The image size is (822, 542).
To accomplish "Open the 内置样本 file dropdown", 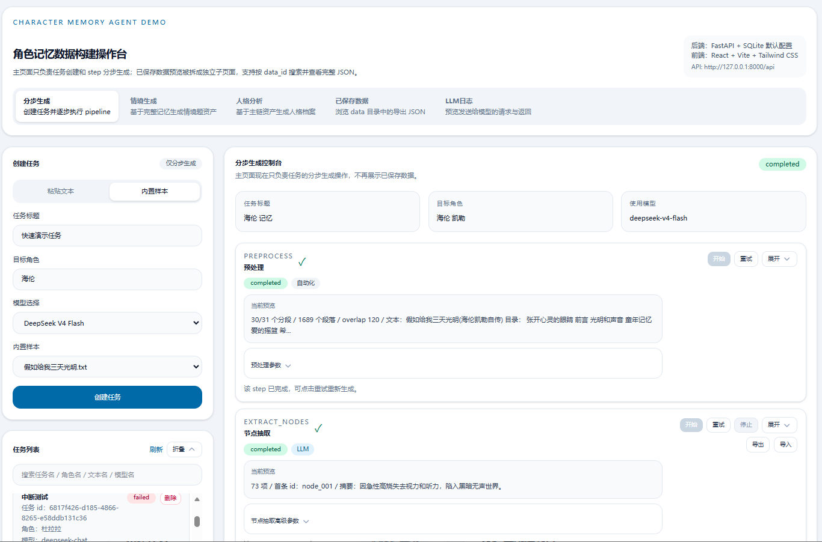I will point(107,367).
